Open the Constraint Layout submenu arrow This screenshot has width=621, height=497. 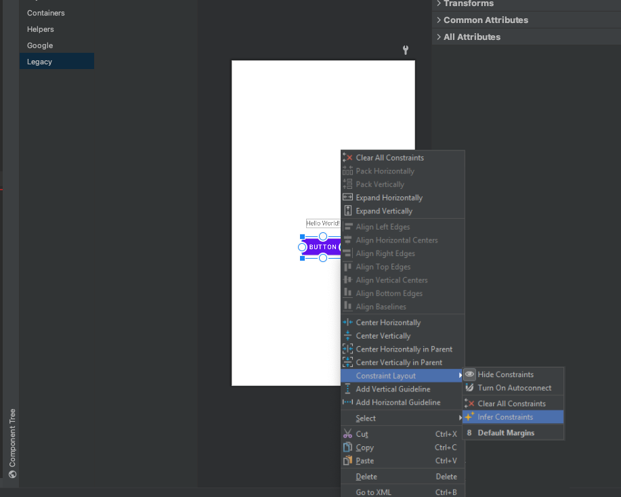461,375
